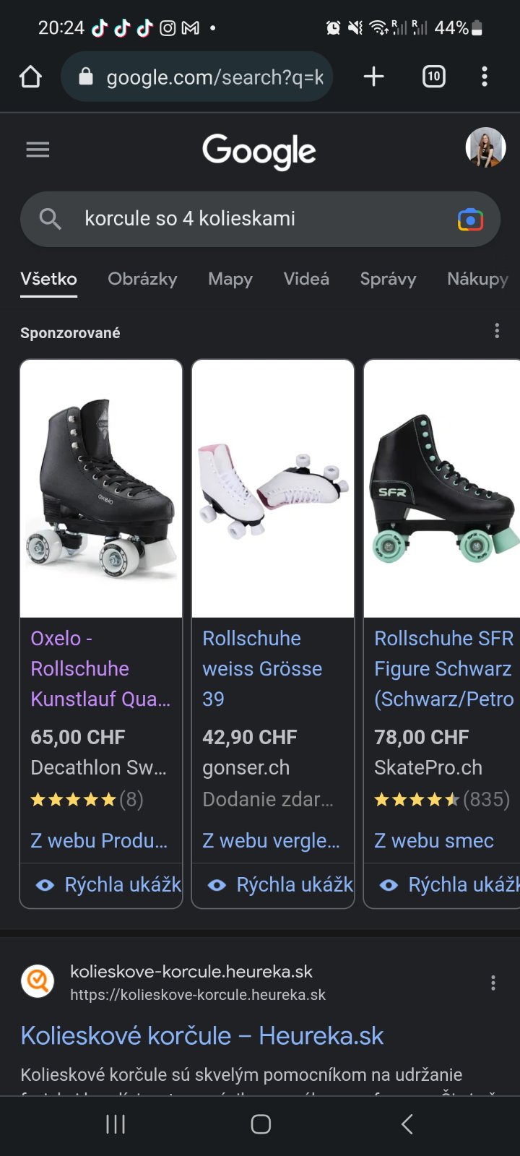
Task: Tap the browser home icon
Action: pos(30,77)
